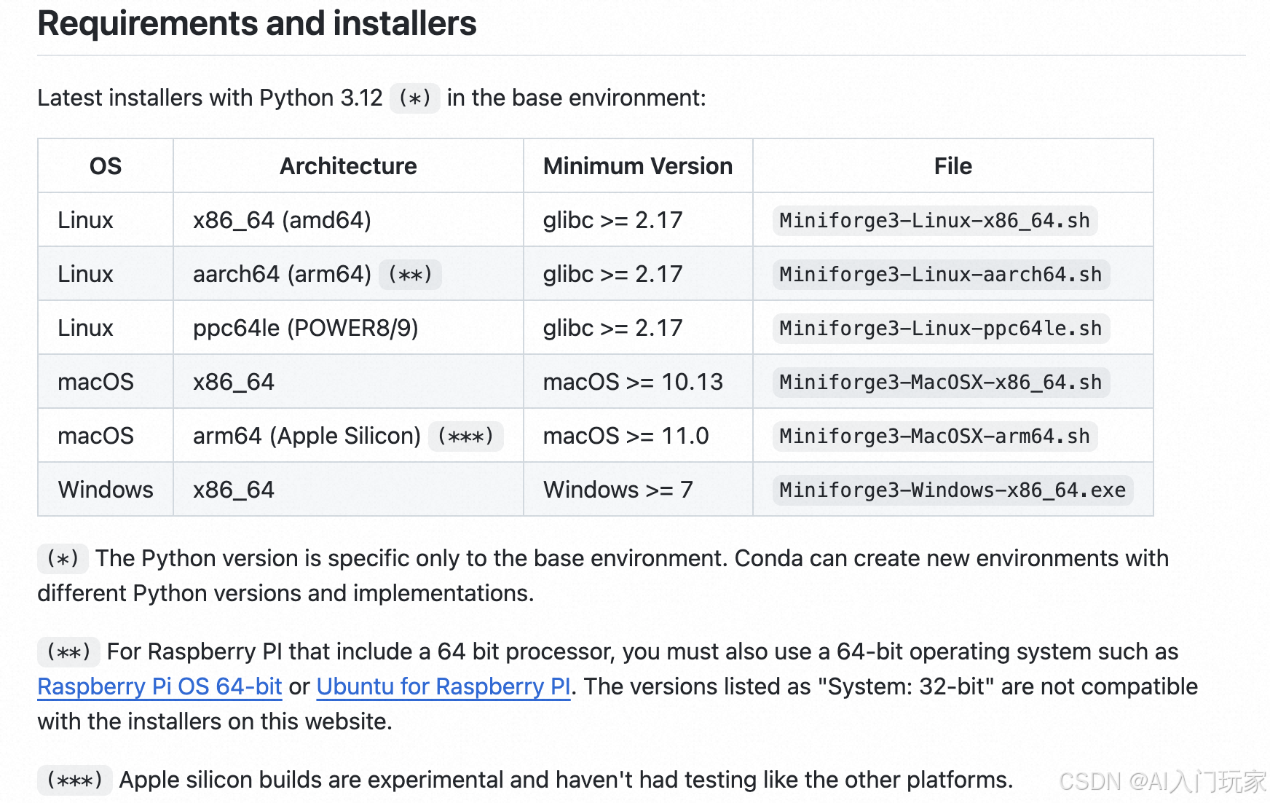Image resolution: width=1270 pixels, height=803 pixels.
Task: Click the (***) marker beside Apple Silicon
Action: click(465, 436)
